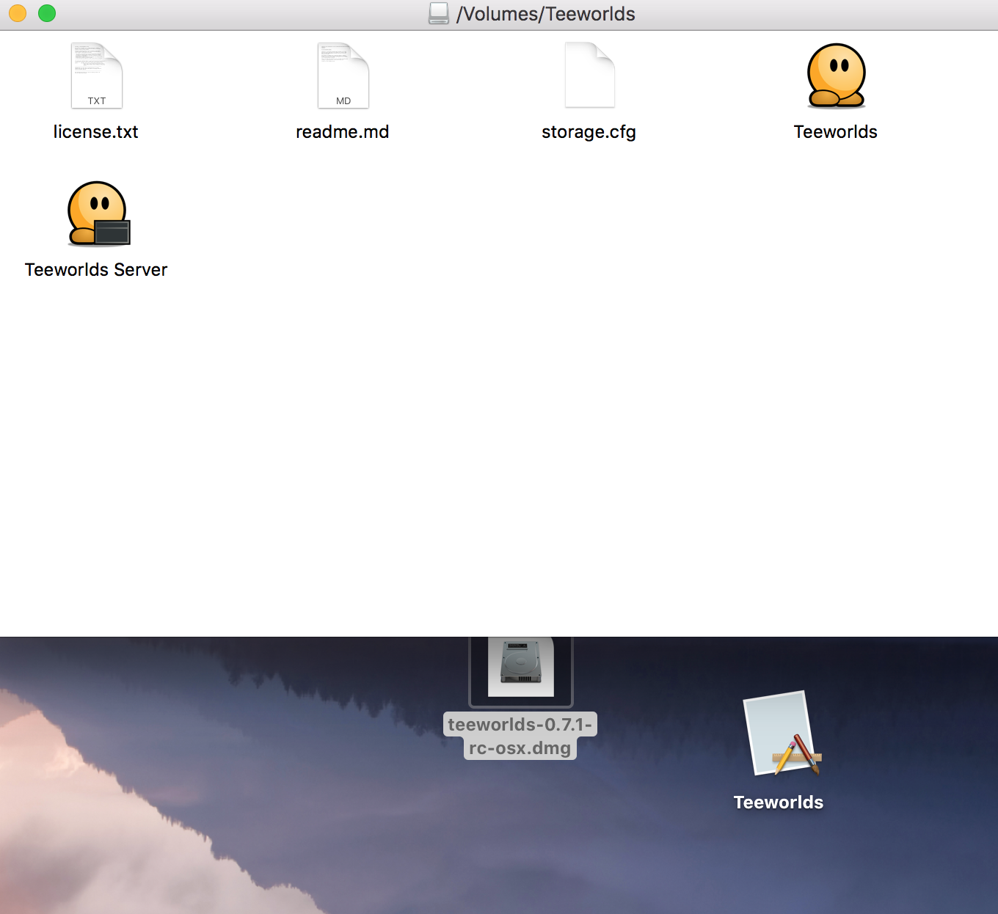Image resolution: width=998 pixels, height=914 pixels.
Task: Click the disk icon in the window title bar
Action: pyautogui.click(x=437, y=12)
